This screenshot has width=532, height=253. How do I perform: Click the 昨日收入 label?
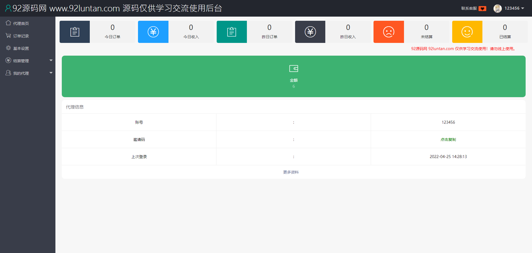348,37
